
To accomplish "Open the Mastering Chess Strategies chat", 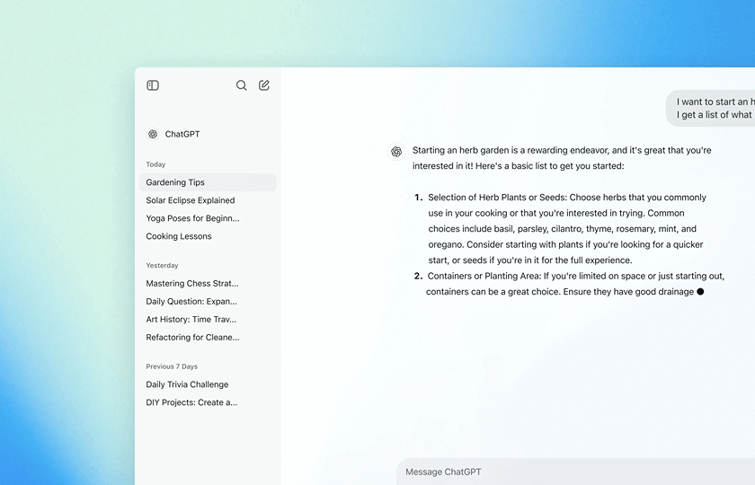I will [x=192, y=284].
